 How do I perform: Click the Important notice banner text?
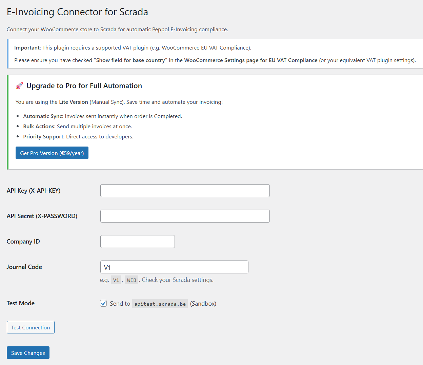[132, 47]
